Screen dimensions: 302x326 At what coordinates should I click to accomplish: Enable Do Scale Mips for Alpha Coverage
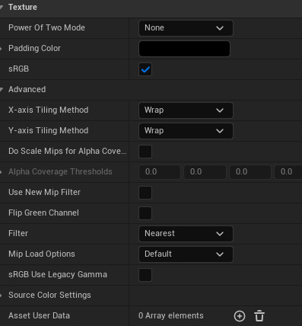tap(145, 152)
